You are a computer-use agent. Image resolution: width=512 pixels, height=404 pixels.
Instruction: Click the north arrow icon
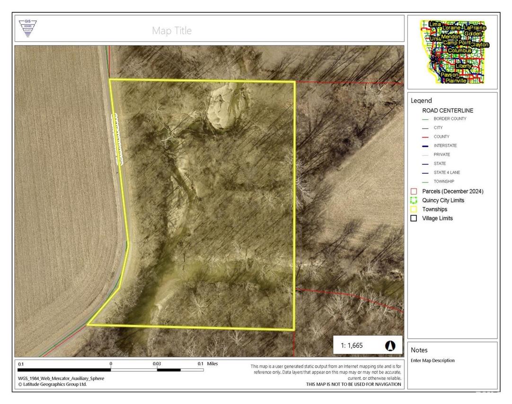pyautogui.click(x=390, y=346)
